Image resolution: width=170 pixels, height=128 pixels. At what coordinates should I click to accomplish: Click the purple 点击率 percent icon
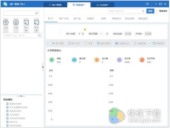pos(119,60)
